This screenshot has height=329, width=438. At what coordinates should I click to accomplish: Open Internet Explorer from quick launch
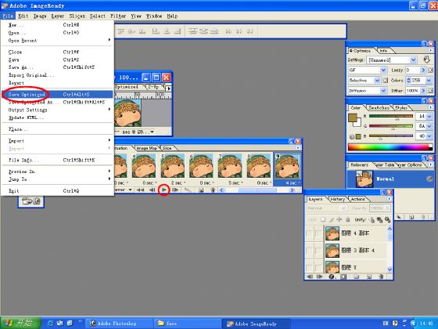coord(50,323)
